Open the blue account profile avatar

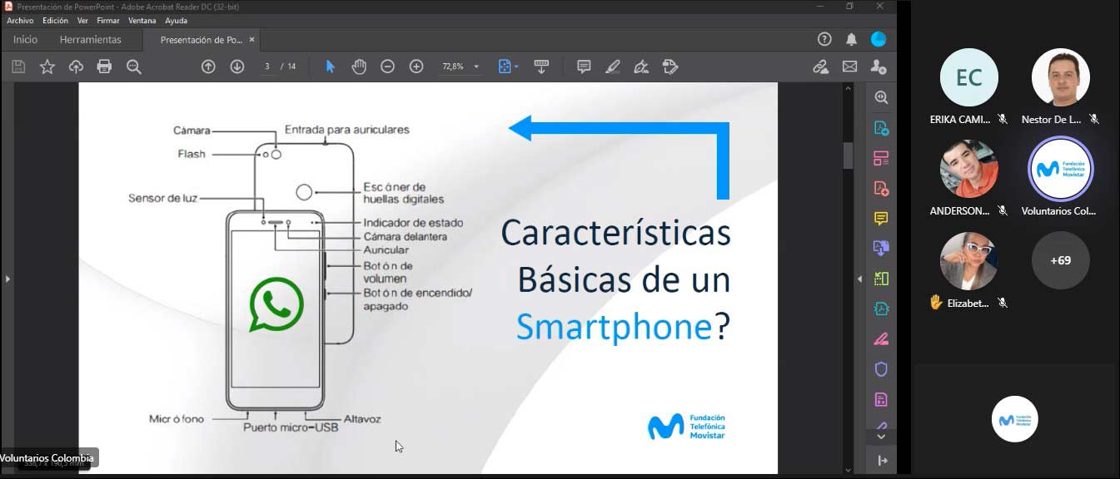click(878, 39)
